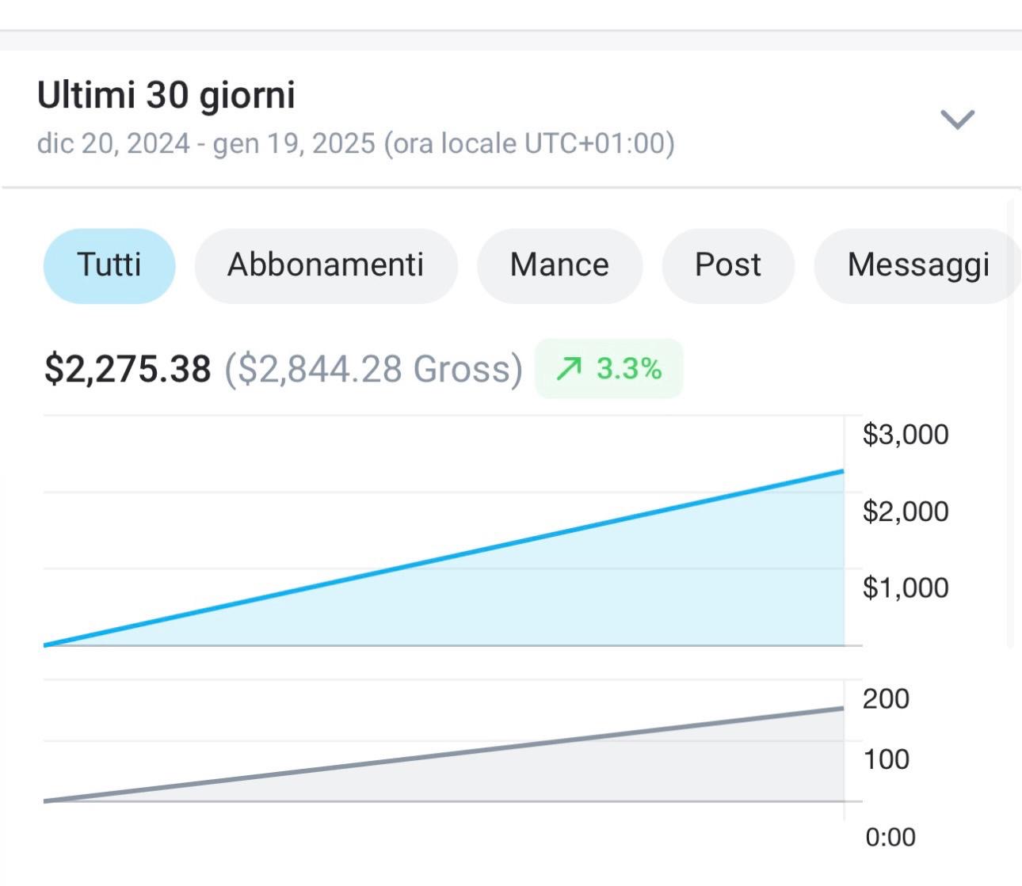Filter earnings by Post

point(727,265)
